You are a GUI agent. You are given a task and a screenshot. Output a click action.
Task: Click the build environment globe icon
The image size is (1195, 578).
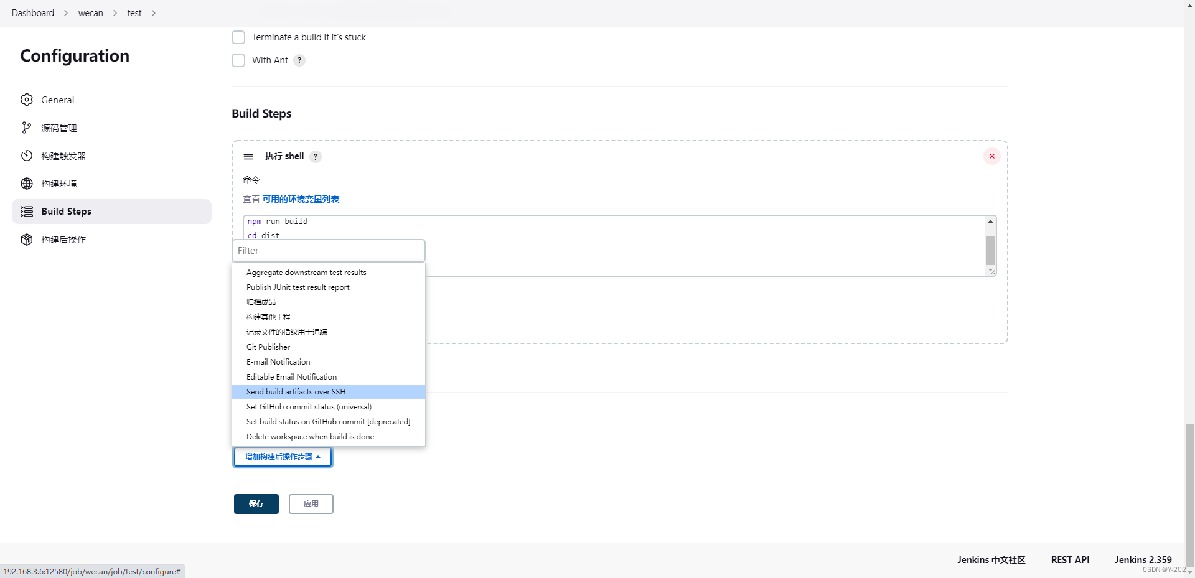[26, 184]
